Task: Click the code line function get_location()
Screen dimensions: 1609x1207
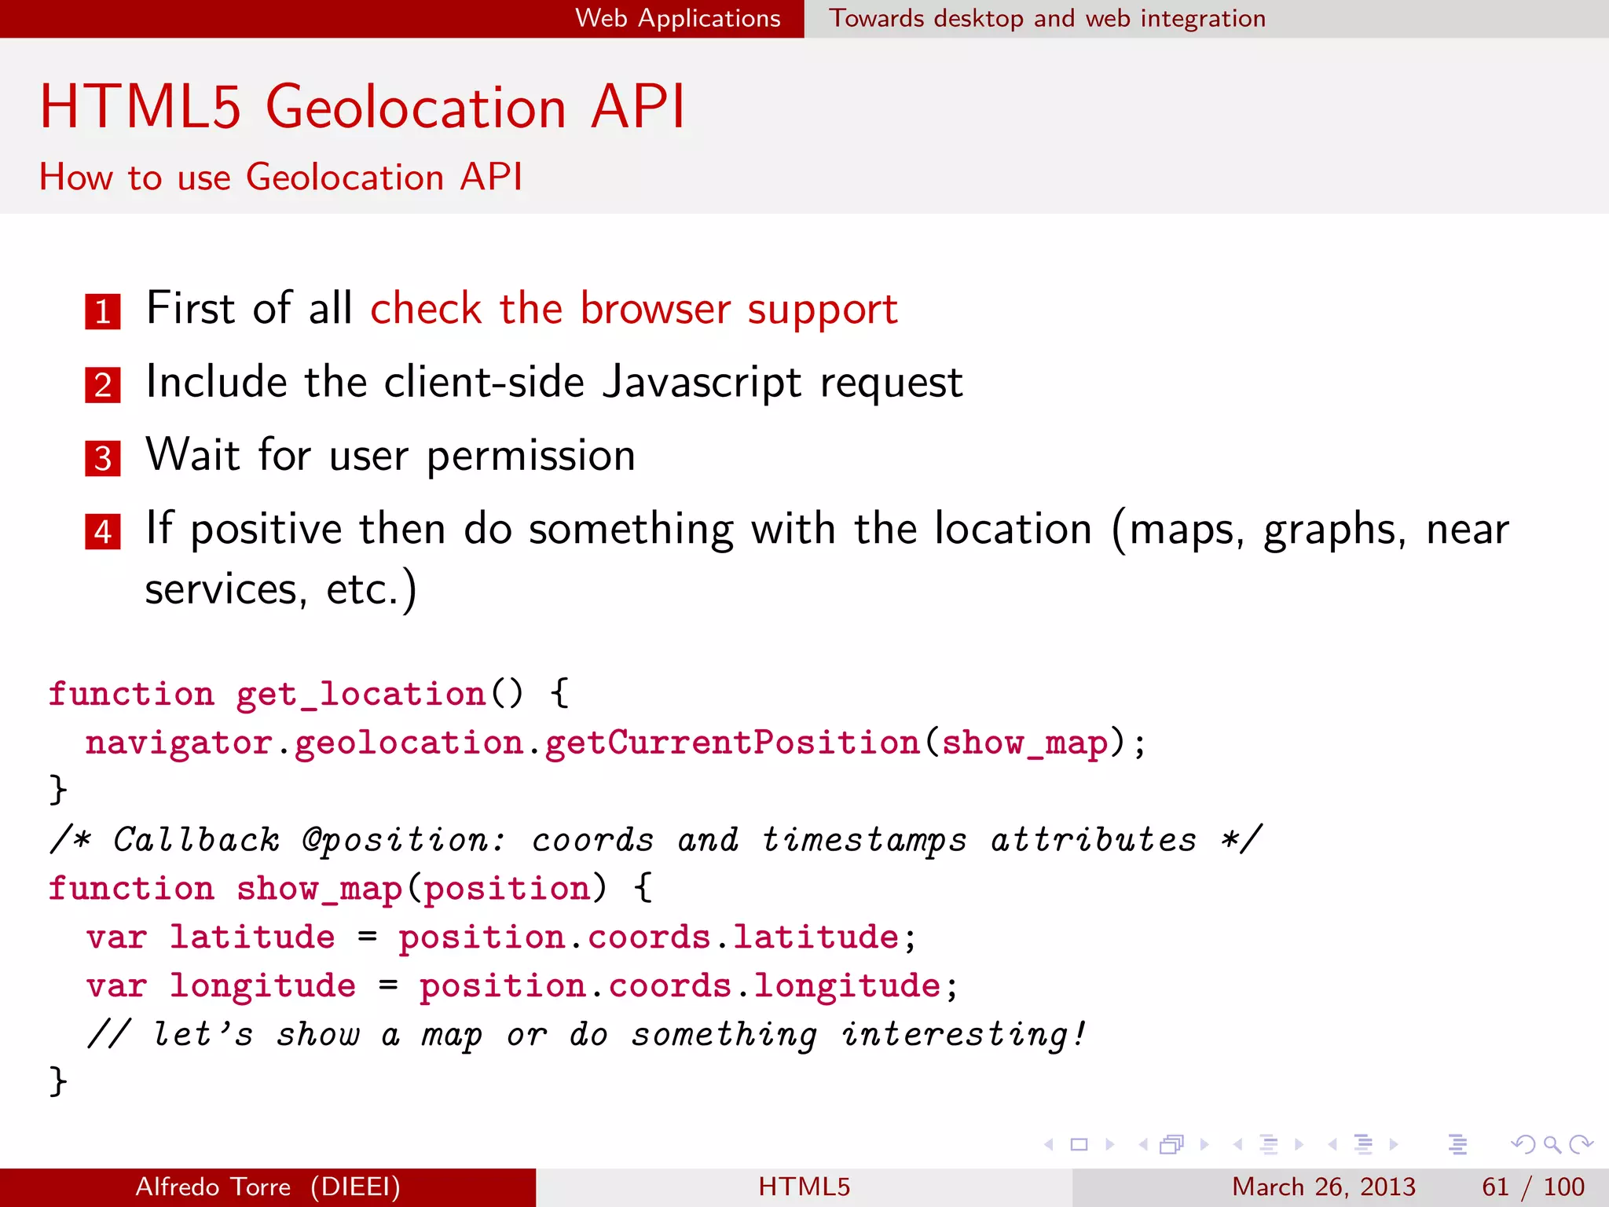Action: [310, 694]
